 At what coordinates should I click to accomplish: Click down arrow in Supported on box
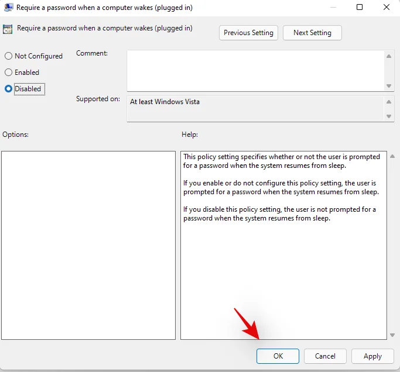(x=389, y=116)
